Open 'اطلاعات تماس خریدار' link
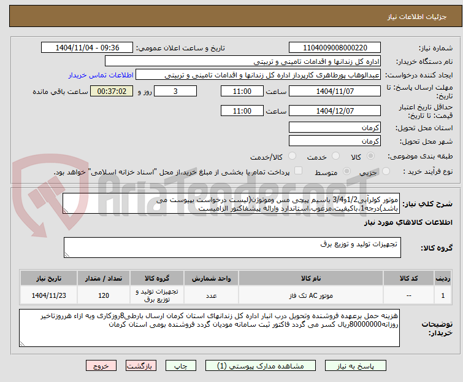 (101, 75)
